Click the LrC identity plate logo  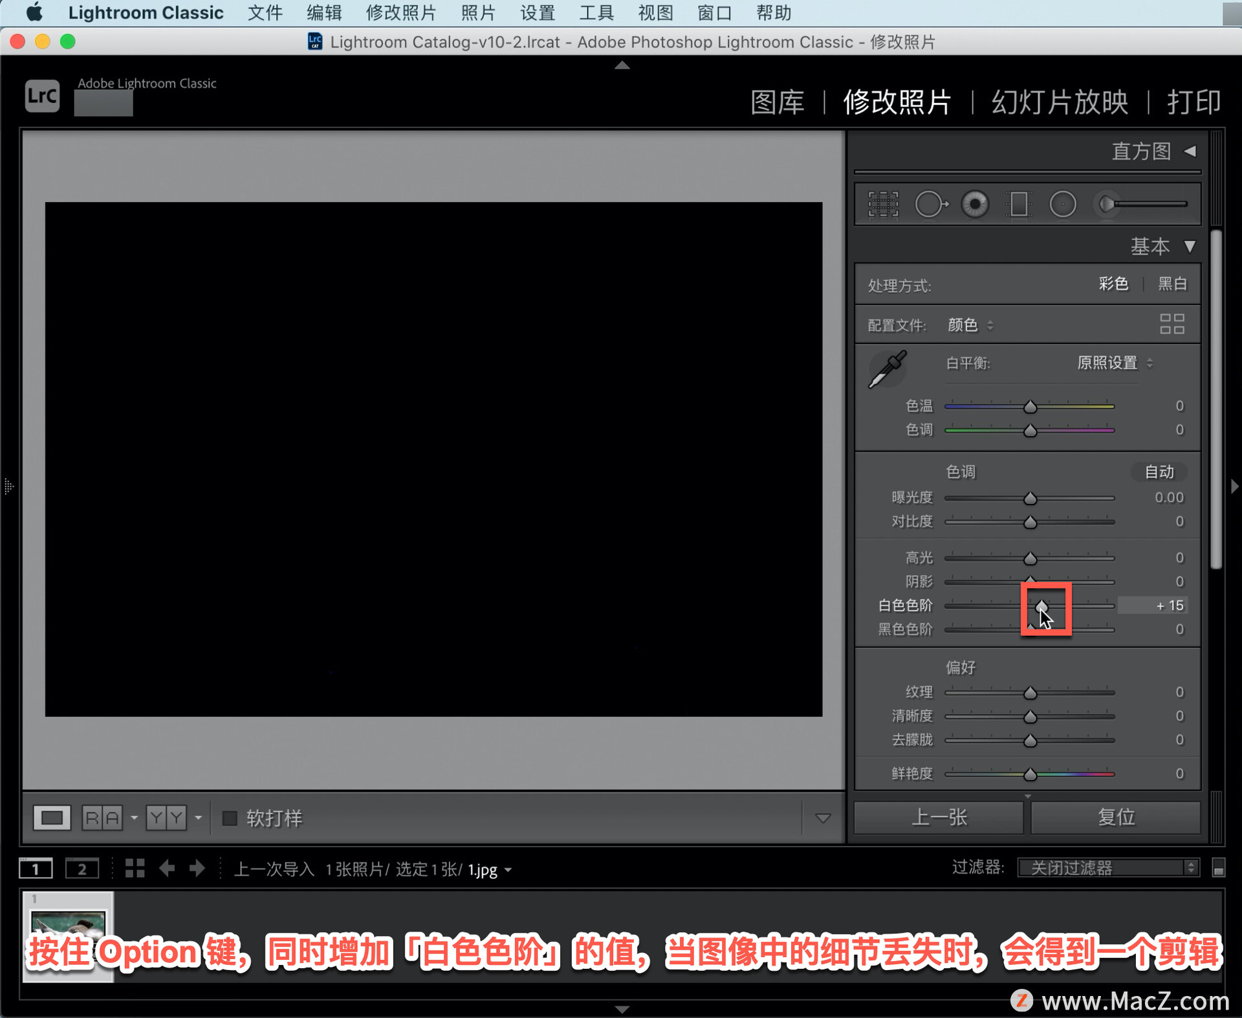[x=43, y=96]
